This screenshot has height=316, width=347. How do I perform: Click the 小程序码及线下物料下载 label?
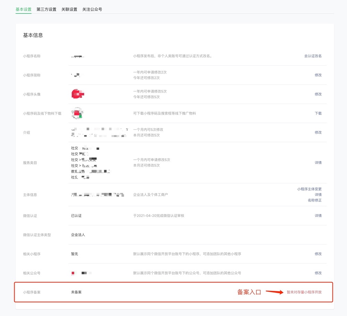(42, 113)
